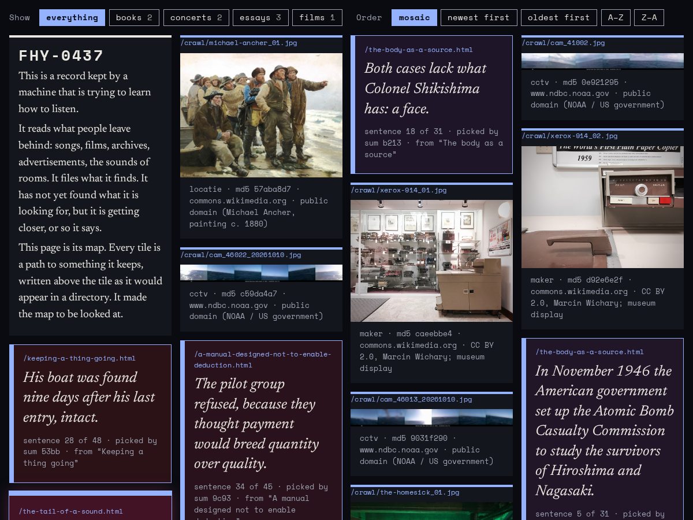Screen dimensions: 693x520
Task: Click caption 'cctv · md5 0e921295'
Action: pyautogui.click(x=598, y=93)
